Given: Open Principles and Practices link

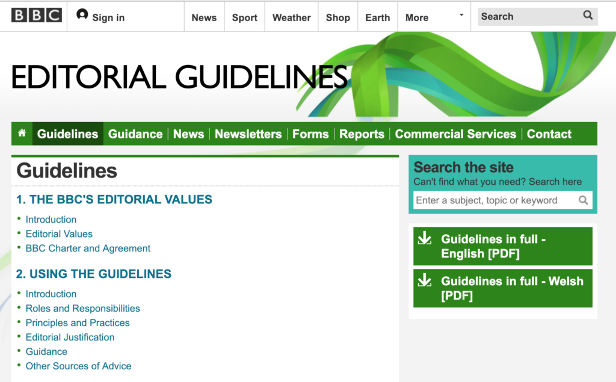Looking at the screenshot, I should tap(78, 322).
